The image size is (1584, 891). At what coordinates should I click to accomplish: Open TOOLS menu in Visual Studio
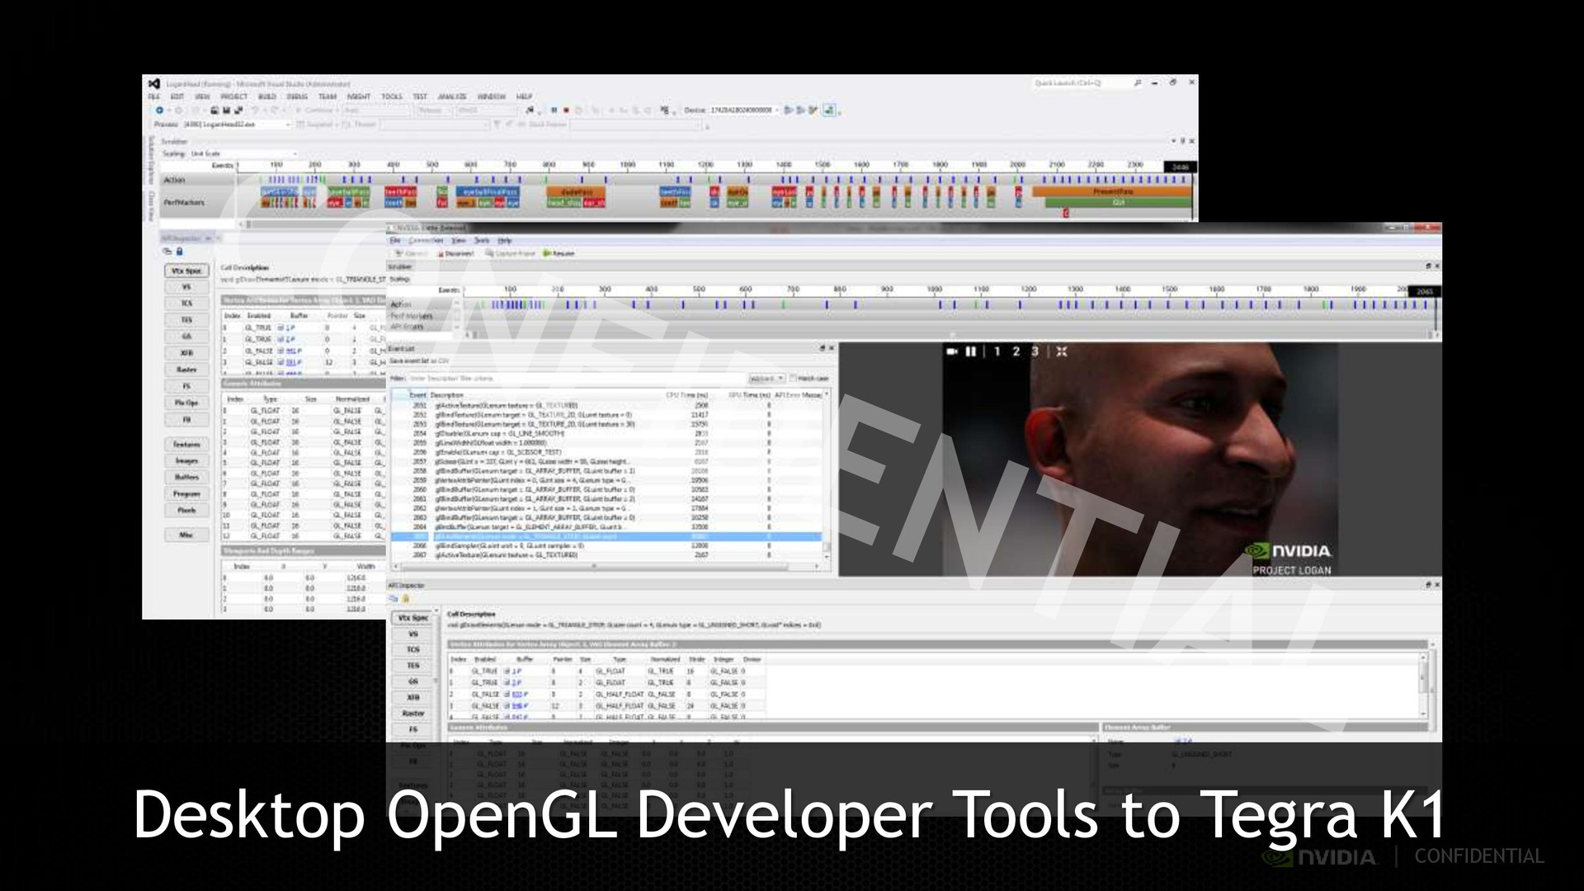tap(392, 97)
